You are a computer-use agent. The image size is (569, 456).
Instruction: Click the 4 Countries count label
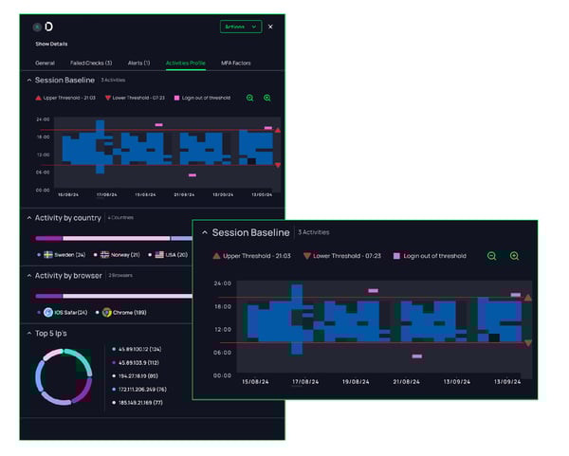(120, 218)
